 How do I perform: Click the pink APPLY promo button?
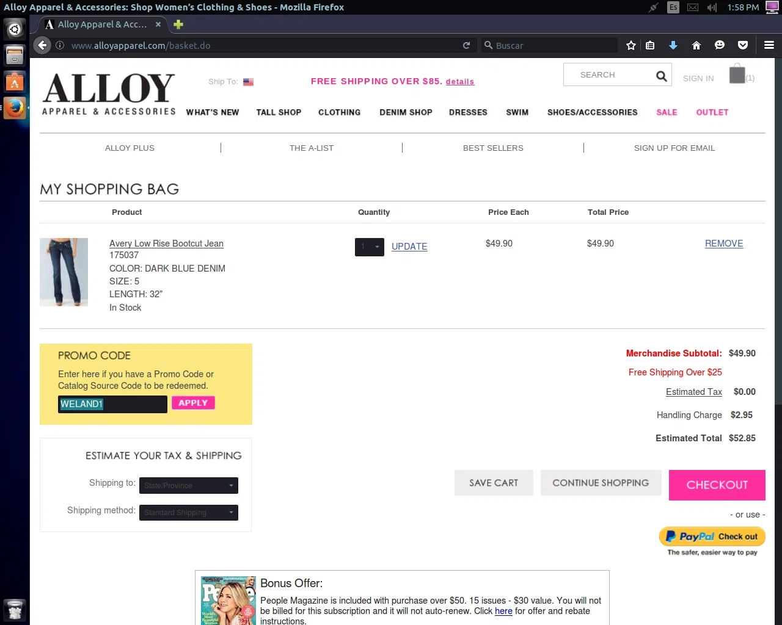tap(193, 403)
